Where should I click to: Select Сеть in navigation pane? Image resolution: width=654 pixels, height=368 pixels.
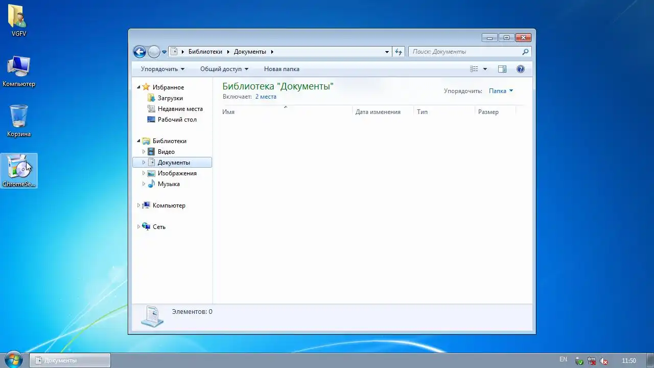click(x=159, y=227)
